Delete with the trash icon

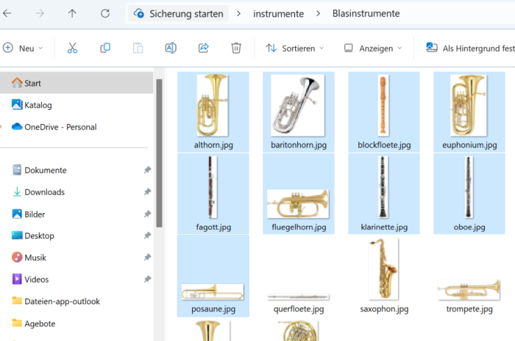click(x=236, y=48)
